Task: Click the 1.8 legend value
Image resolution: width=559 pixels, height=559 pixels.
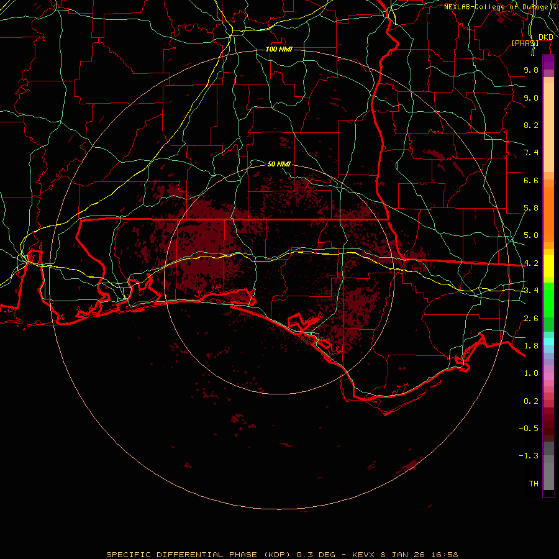Action: coord(531,346)
